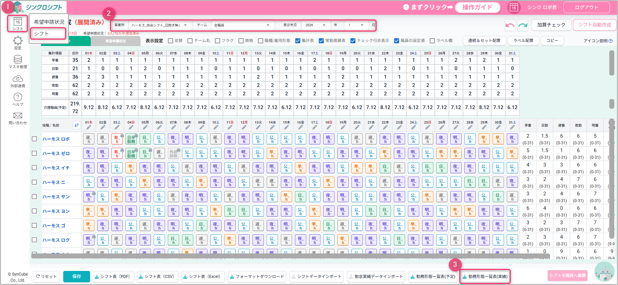The width and height of the screenshot is (618, 285).
Task: Expand the 事業所 dropdown
Action: (160, 25)
